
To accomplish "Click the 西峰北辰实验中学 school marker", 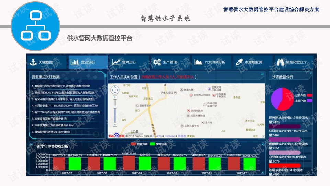I will pyautogui.click(x=205, y=105).
